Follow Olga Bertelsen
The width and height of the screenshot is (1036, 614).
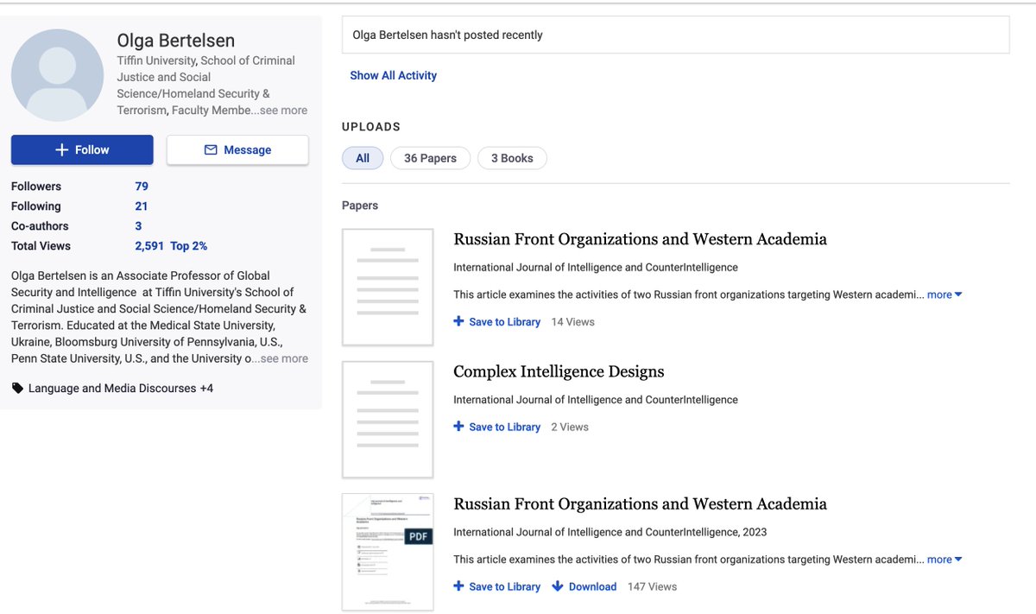point(82,149)
